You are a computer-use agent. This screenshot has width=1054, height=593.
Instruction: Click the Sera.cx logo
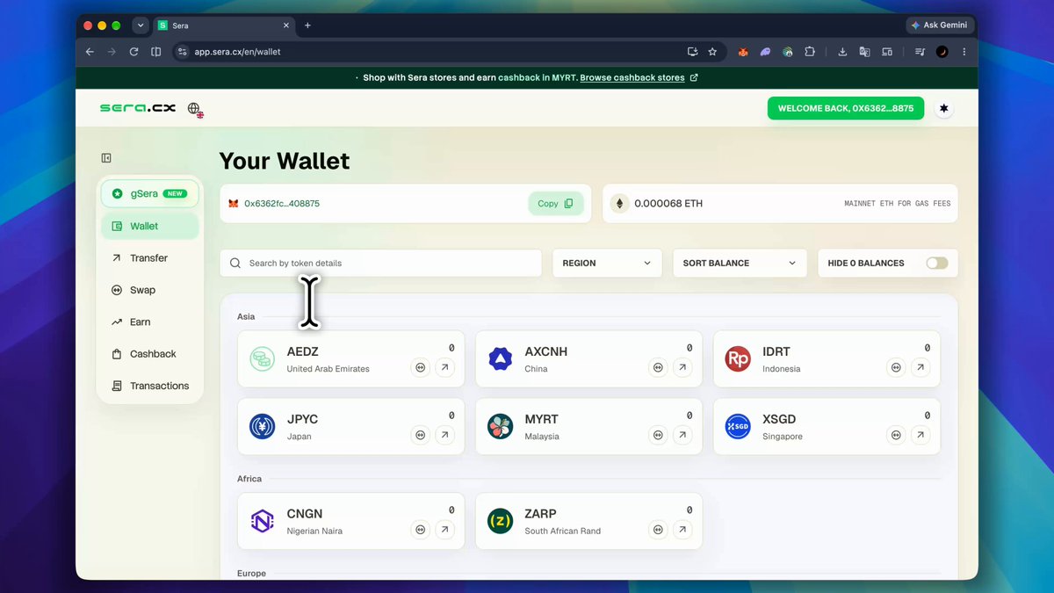click(x=138, y=108)
